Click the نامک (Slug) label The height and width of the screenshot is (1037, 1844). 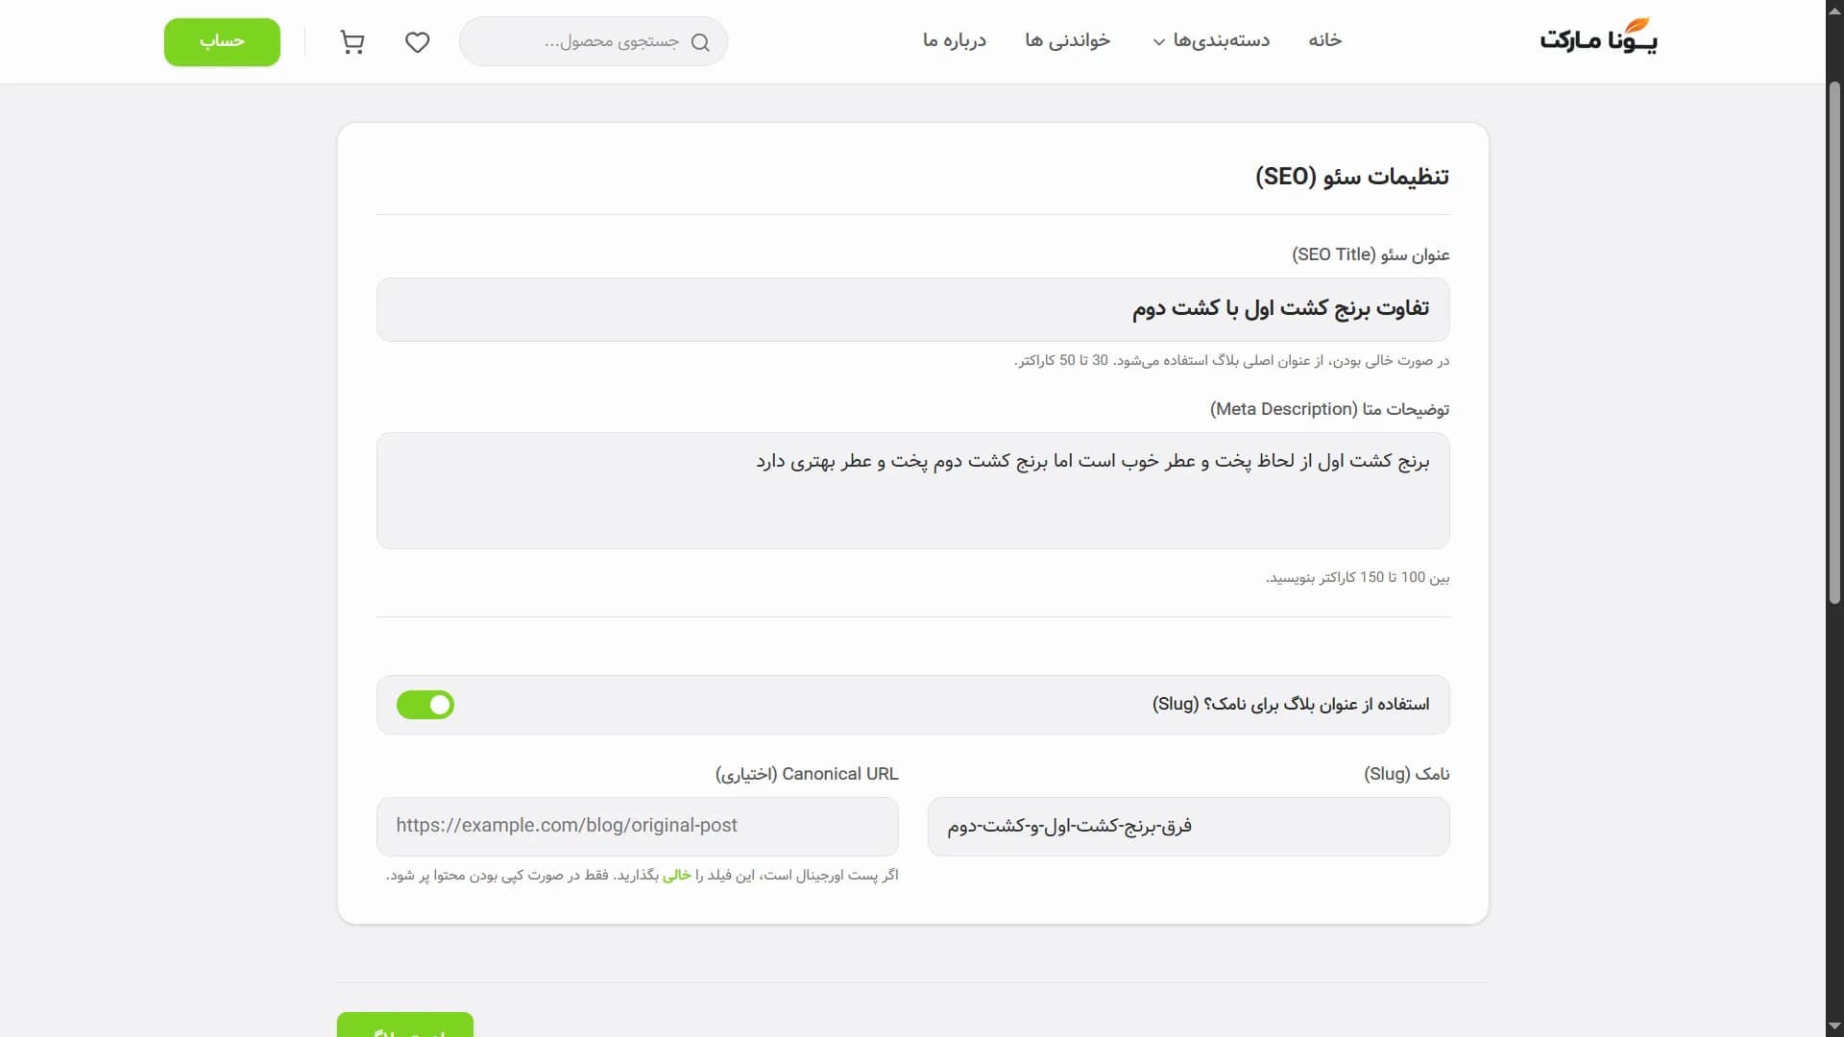coord(1406,774)
